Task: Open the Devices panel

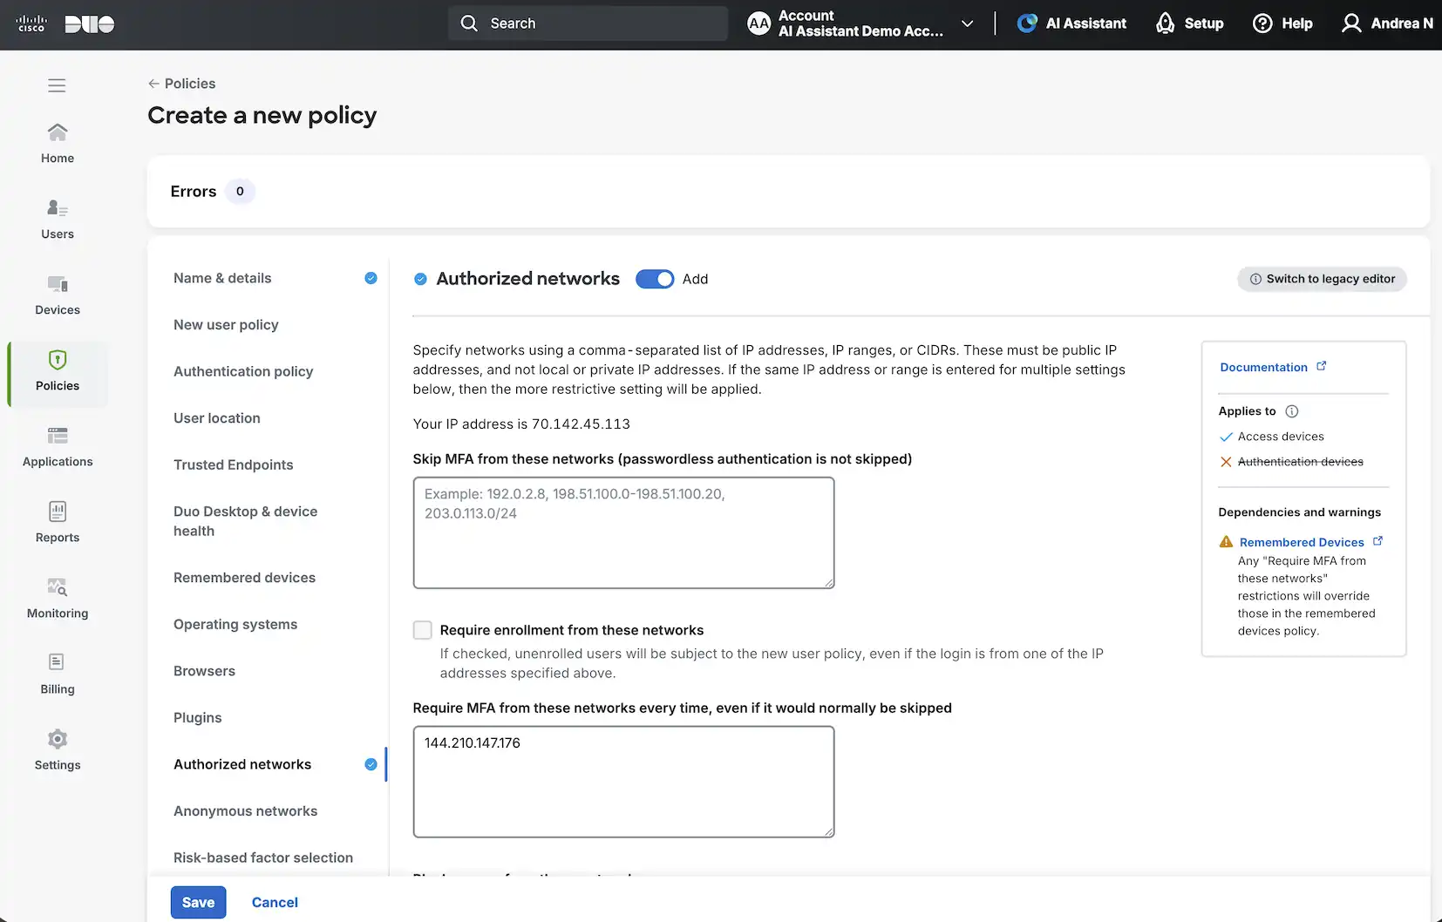Action: [57, 295]
